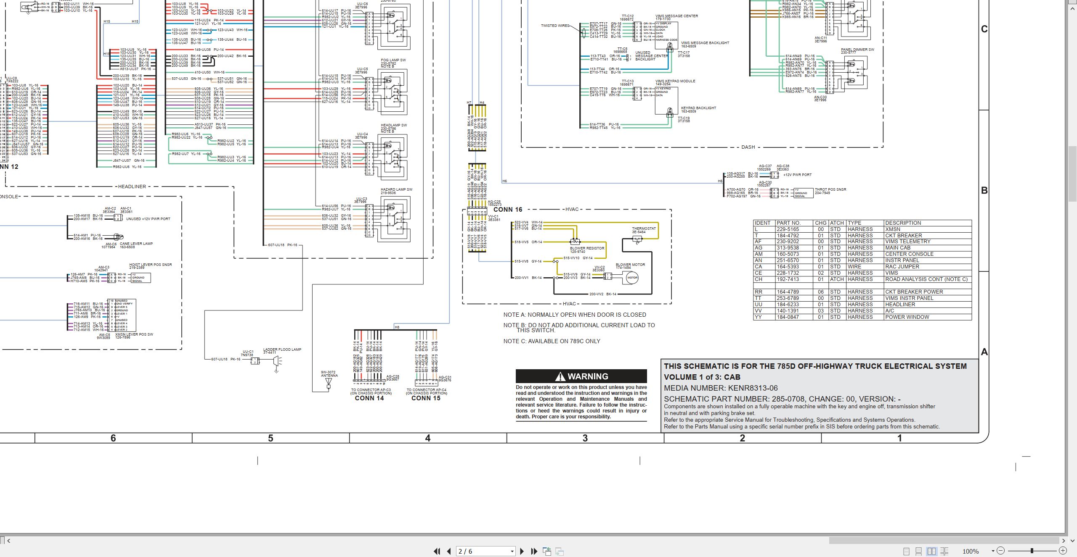Click the 'BLOWER MOTOR' label

pyautogui.click(x=630, y=265)
